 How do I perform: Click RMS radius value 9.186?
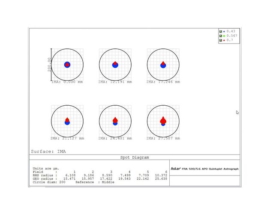(x=89, y=175)
